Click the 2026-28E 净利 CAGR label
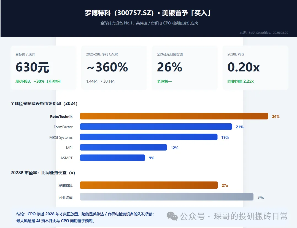This screenshot has width=297, height=228. tap(102, 54)
